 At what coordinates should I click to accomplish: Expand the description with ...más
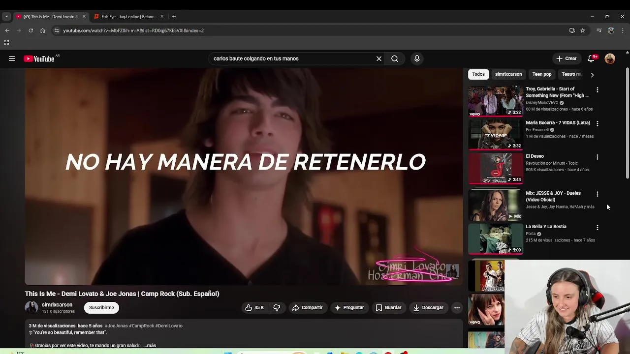[x=150, y=346]
